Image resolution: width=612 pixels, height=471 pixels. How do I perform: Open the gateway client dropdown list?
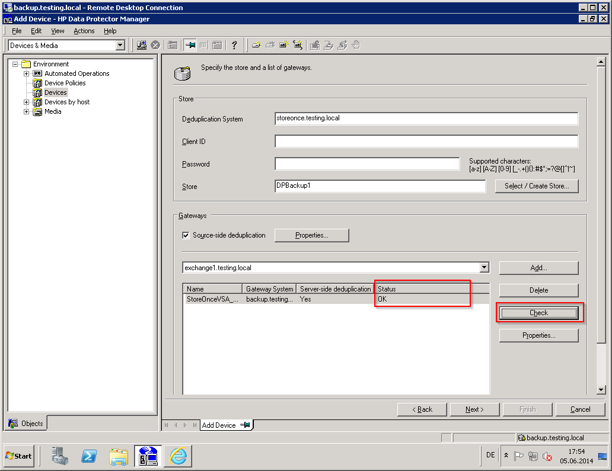(x=484, y=267)
